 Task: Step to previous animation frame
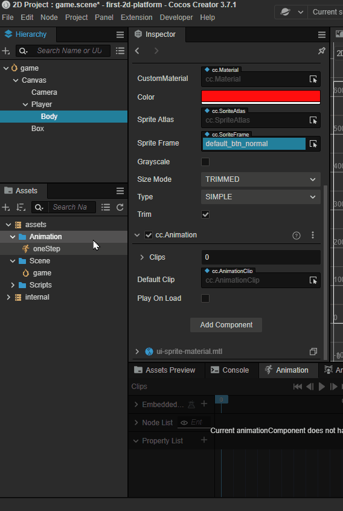point(310,387)
